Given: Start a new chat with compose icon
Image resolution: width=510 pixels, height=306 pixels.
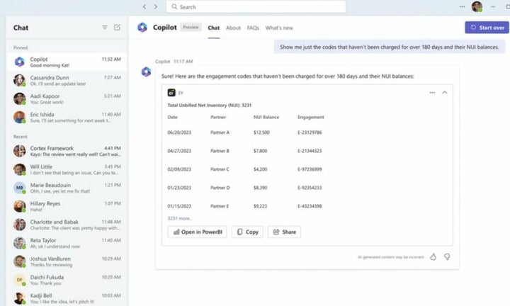Looking at the screenshot, I should 118,28.
